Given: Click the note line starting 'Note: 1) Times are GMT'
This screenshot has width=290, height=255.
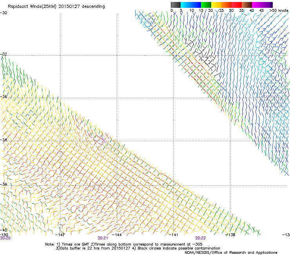Looking at the screenshot, I should pyautogui.click(x=124, y=244).
